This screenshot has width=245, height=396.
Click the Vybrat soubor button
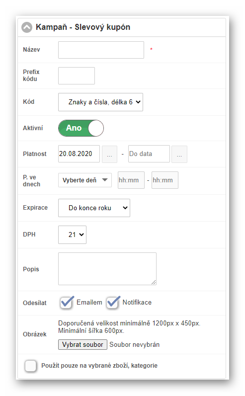coord(82,345)
